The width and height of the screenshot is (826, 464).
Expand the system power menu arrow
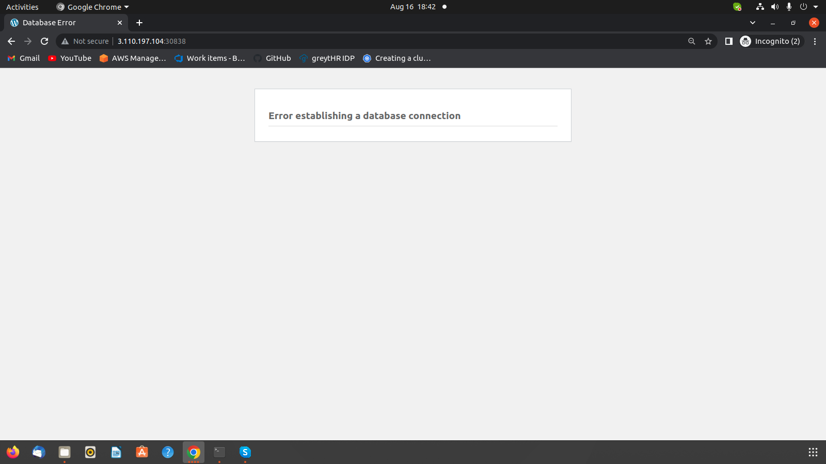pyautogui.click(x=816, y=7)
